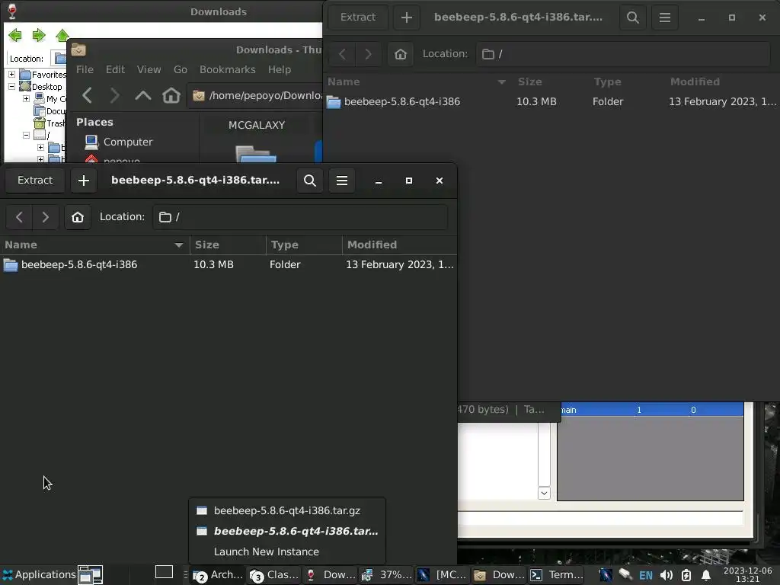The image size is (780, 585).
Task: Click the forward arrow in Thunar toolbar
Action: [114, 95]
